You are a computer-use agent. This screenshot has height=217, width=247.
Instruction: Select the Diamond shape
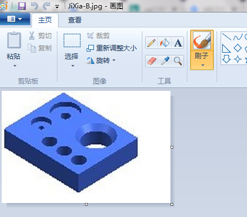[x=238, y=48]
